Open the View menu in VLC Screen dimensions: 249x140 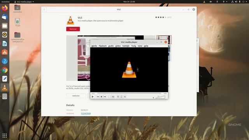140,46
